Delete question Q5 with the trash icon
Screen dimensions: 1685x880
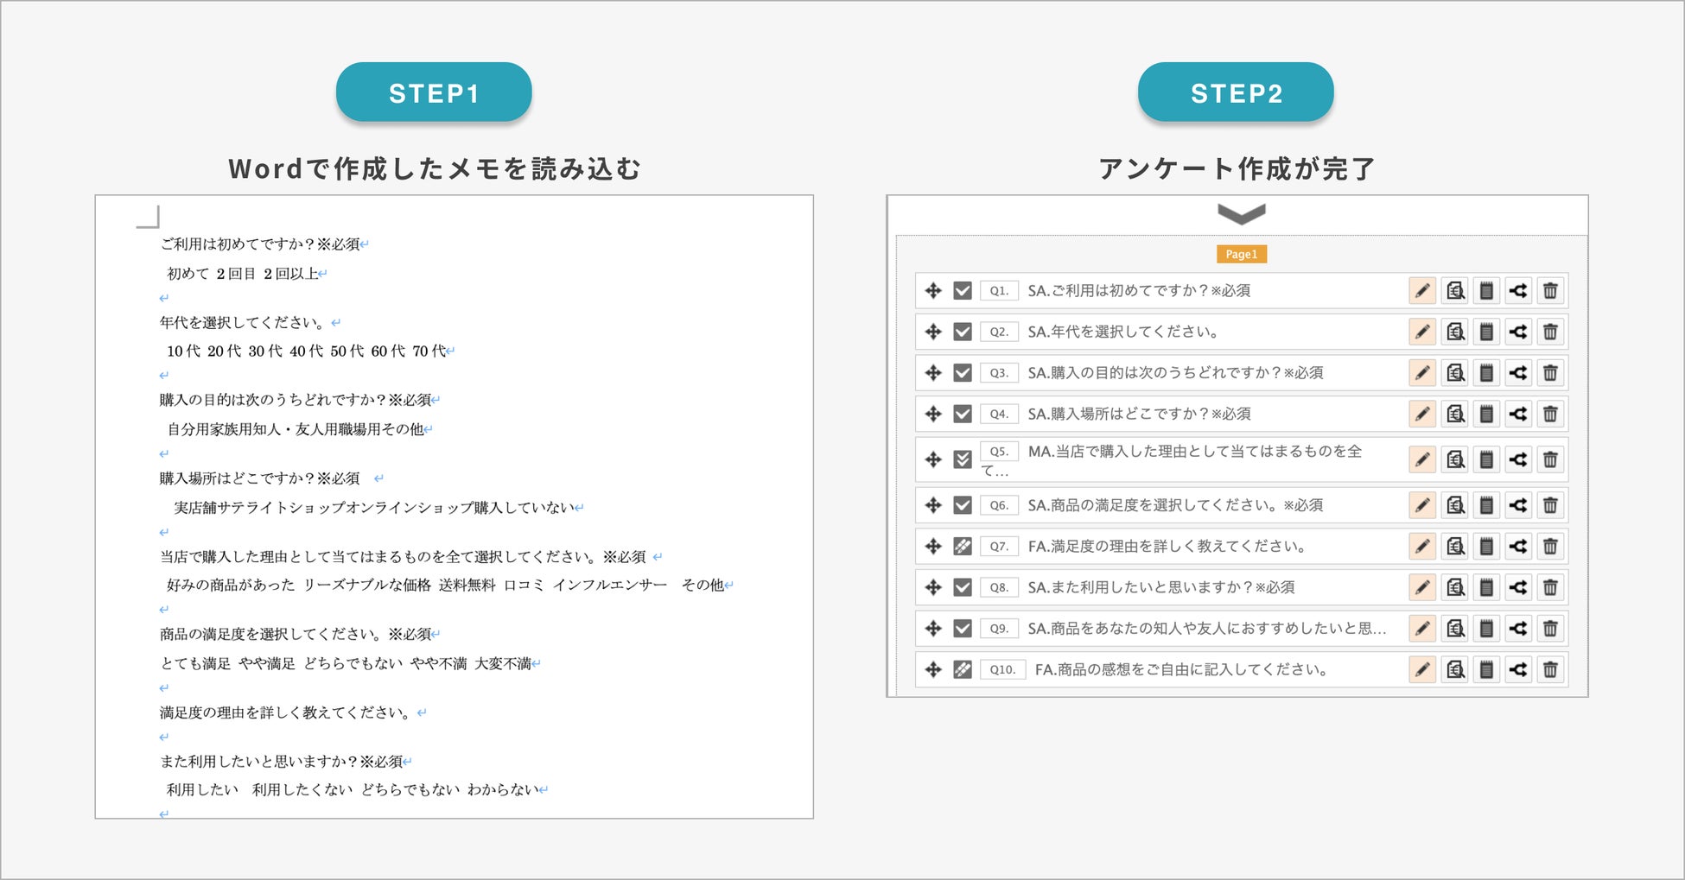(1550, 459)
